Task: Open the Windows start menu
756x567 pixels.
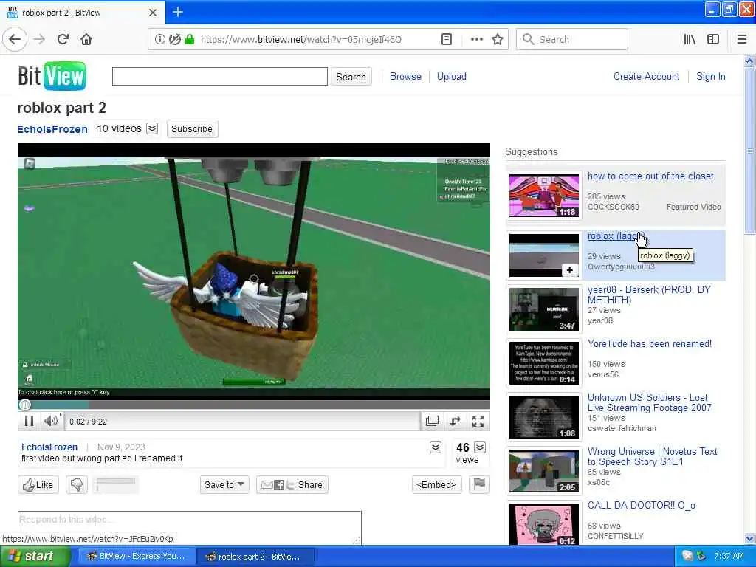Action: (35, 557)
